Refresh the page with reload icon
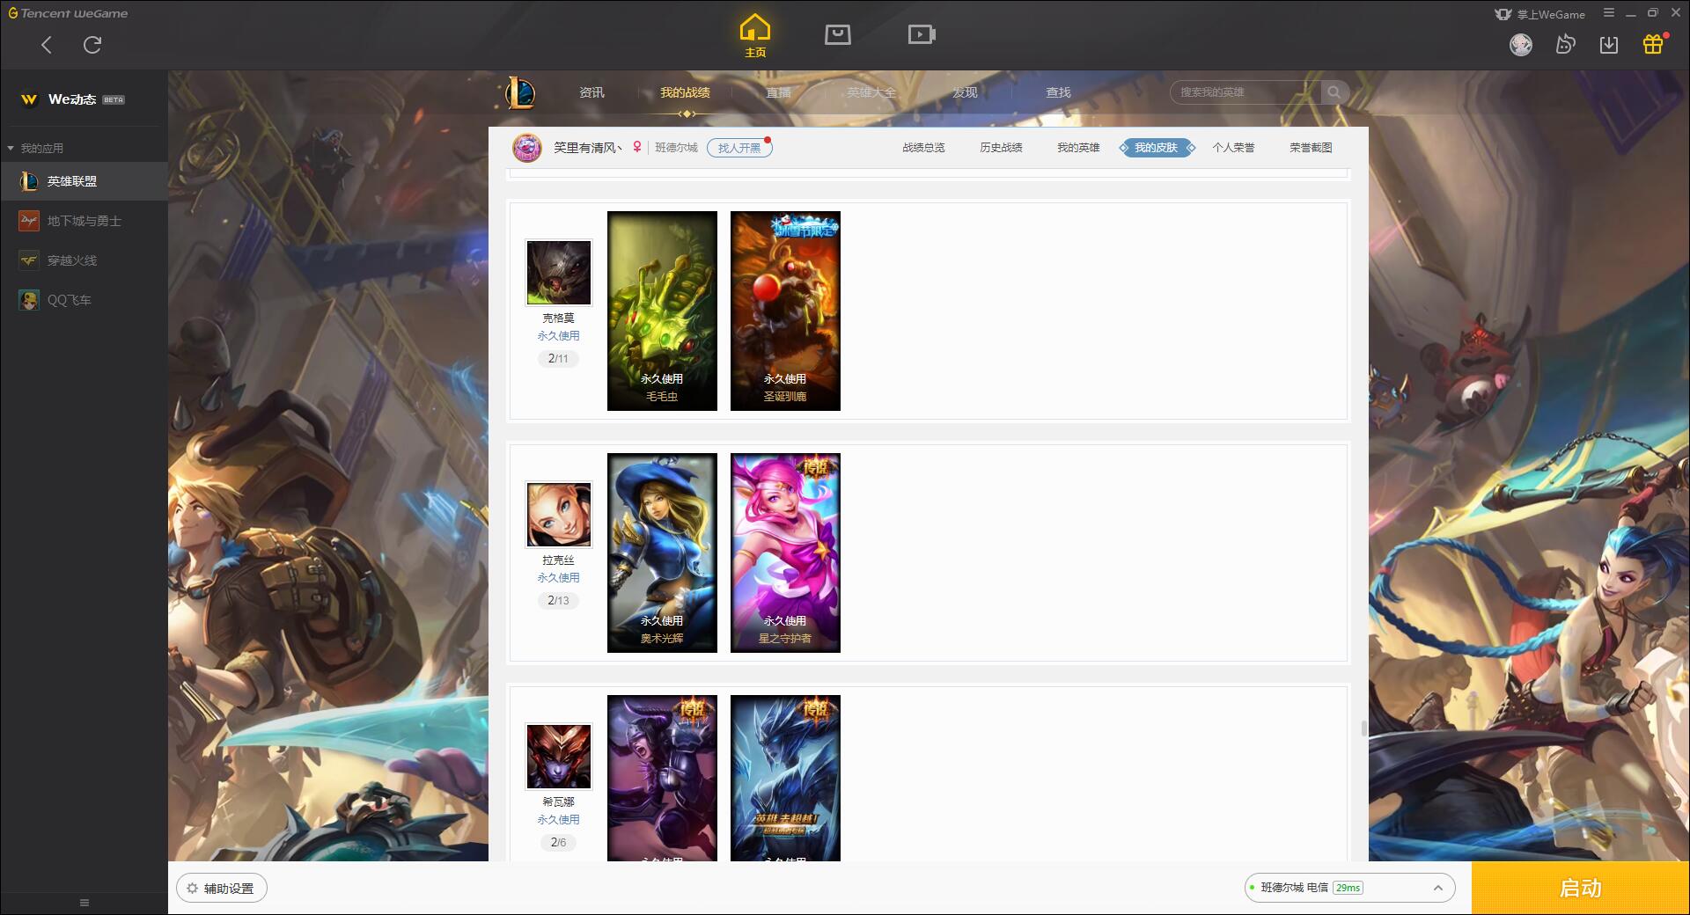This screenshot has width=1690, height=915. (x=92, y=45)
